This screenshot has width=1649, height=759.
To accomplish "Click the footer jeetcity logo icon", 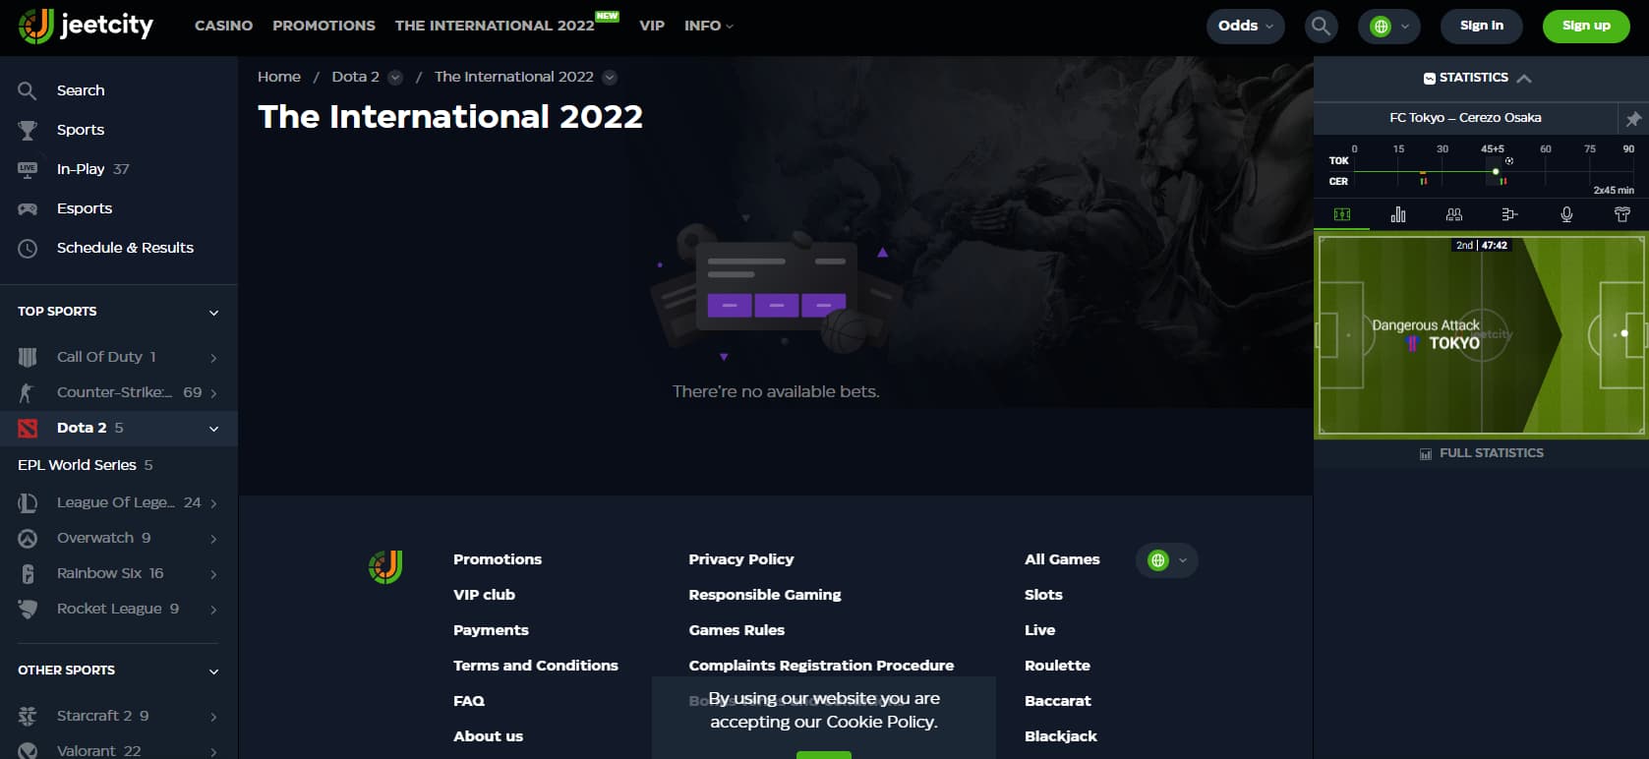I will tap(385, 567).
